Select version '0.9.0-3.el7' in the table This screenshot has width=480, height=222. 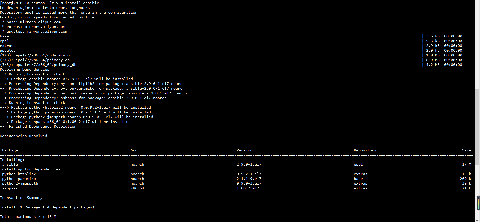[x=249, y=183]
